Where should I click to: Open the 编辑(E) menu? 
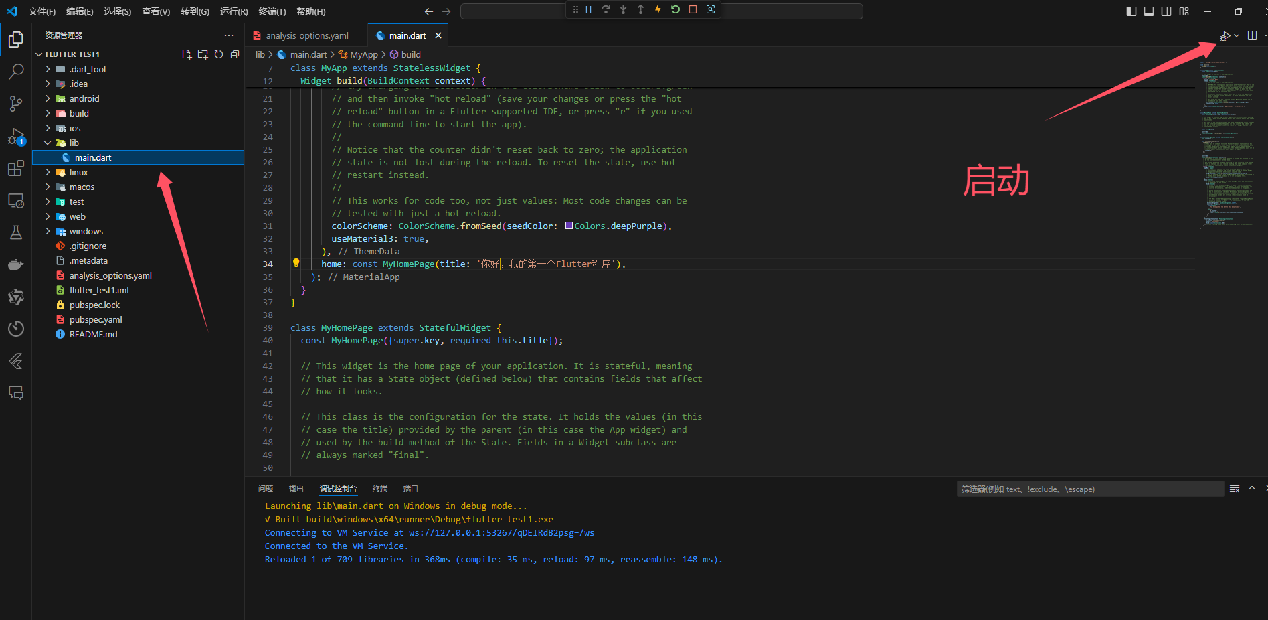pos(80,11)
